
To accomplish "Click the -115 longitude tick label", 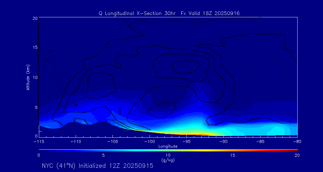I will tap(39, 141).
